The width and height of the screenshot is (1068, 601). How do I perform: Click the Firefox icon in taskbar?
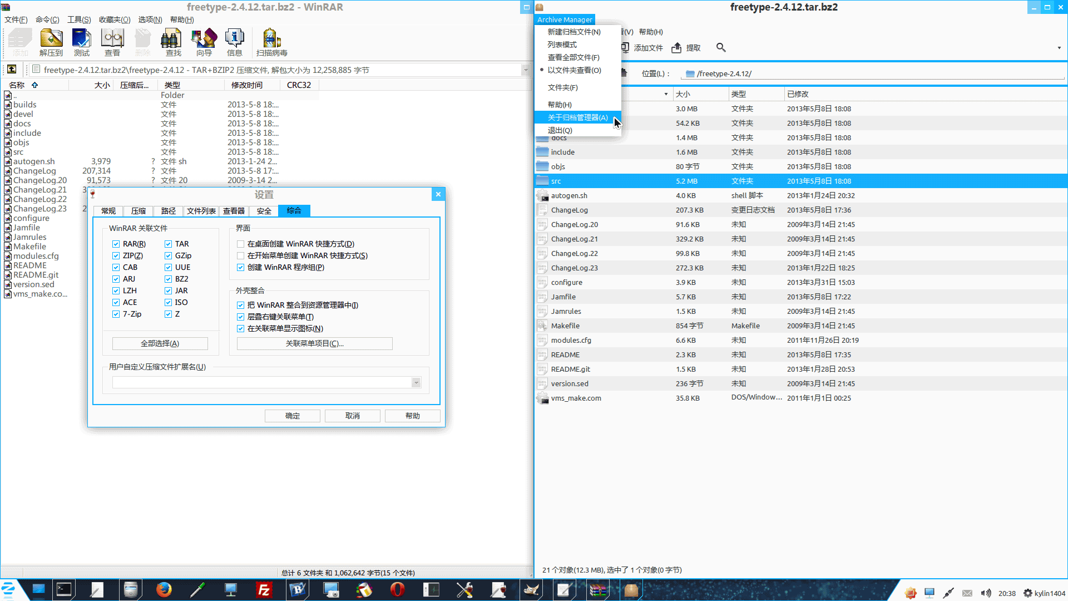[164, 590]
